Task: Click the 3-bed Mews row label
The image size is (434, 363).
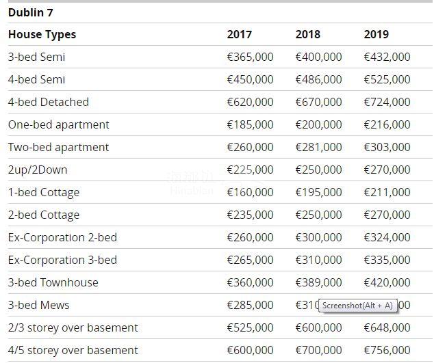Action: click(38, 305)
